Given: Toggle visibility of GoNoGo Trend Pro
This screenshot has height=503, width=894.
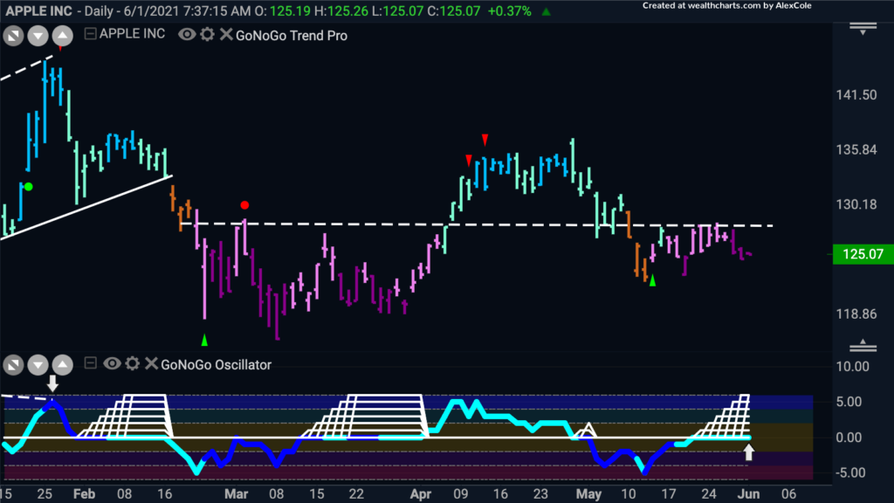Looking at the screenshot, I should point(187,35).
